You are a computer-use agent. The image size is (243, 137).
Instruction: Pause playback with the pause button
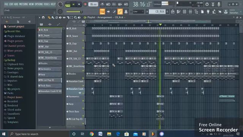click(73, 5)
